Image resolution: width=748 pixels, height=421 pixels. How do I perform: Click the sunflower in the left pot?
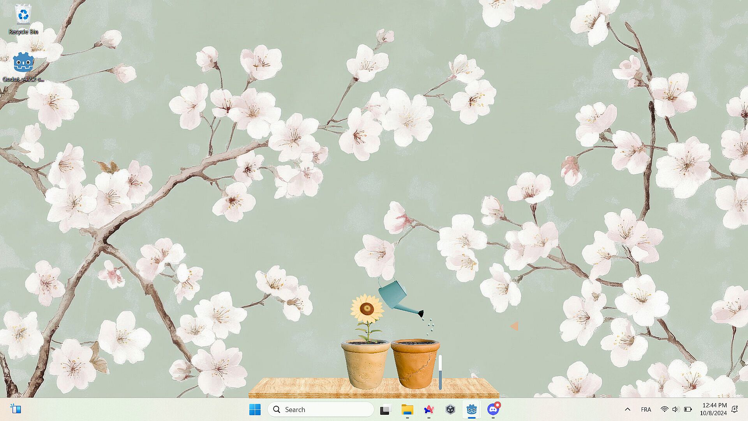pyautogui.click(x=367, y=310)
